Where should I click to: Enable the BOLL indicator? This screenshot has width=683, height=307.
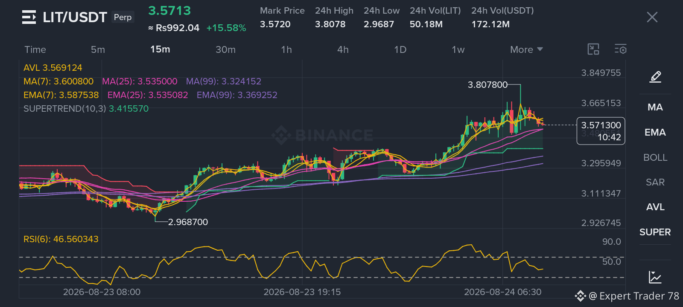tap(655, 157)
